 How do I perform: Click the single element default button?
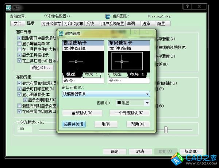(129, 113)
